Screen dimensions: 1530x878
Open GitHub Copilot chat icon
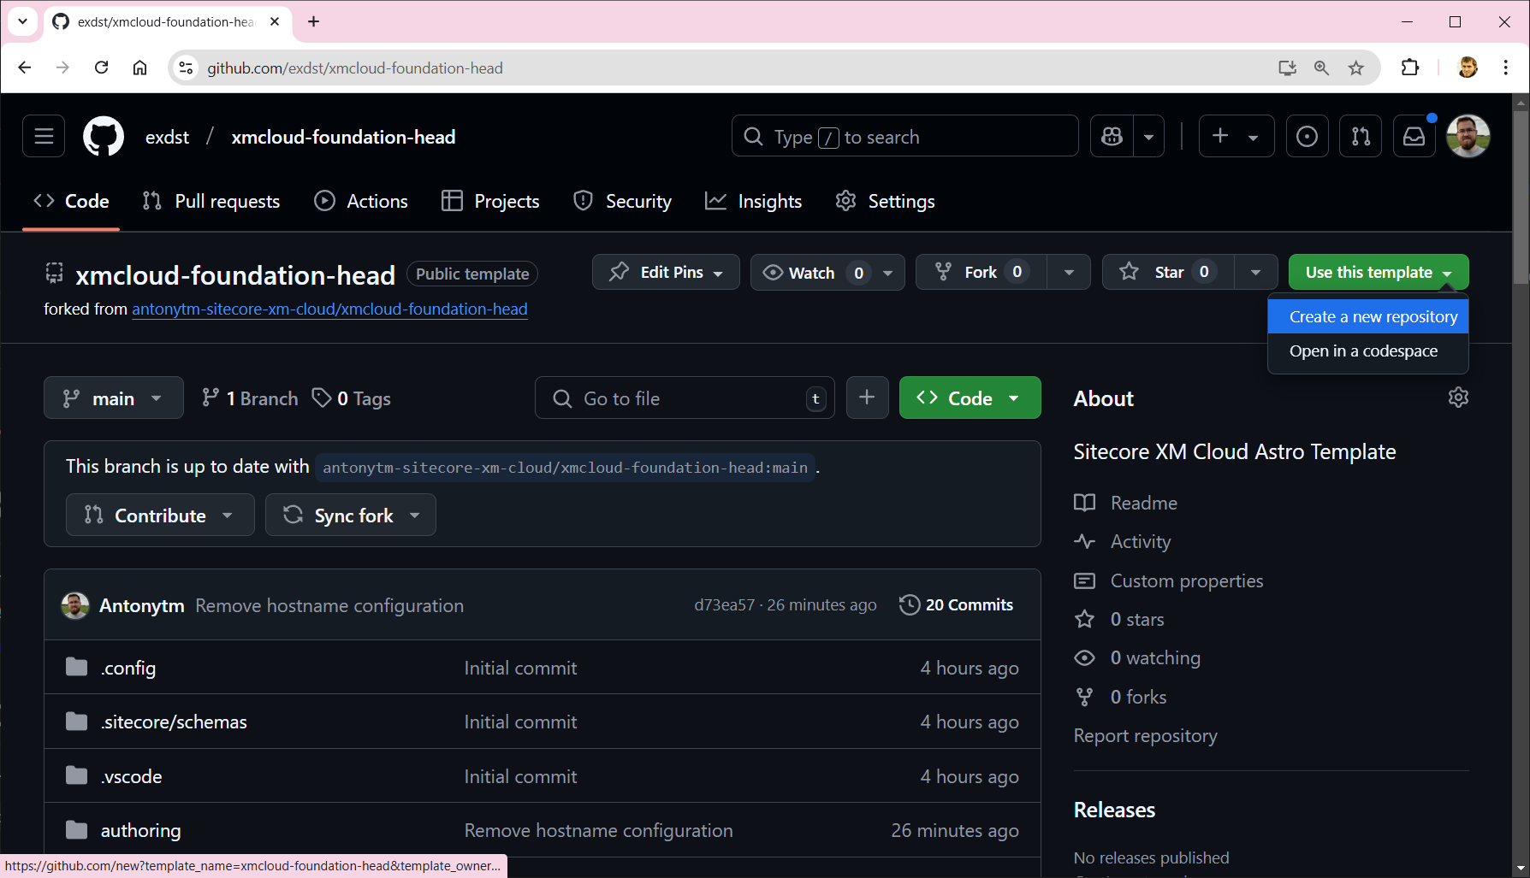[x=1111, y=136]
